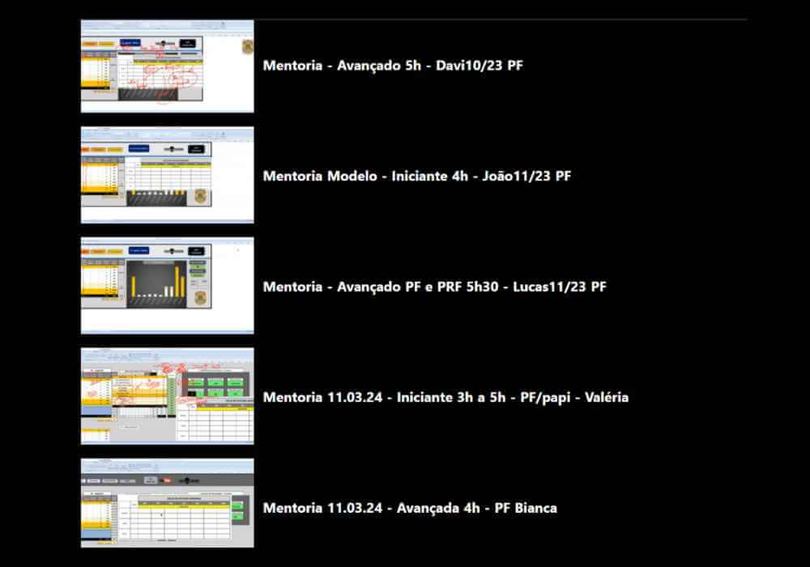Viewport: 810px width, 567px height.
Task: Click the red YouTube icon in Bianca thumbnail
Action: click(x=166, y=480)
